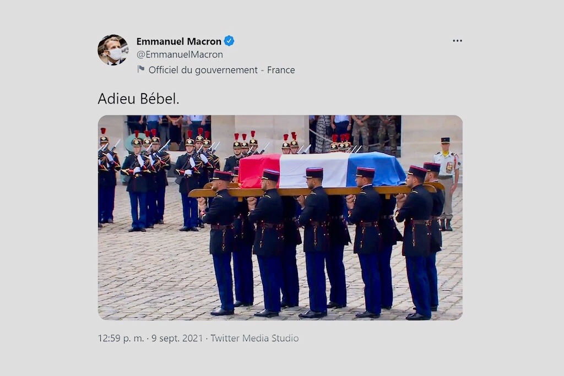Click the 12:59 p. m. timestamp
Screen dimensions: 564x376
click(121, 338)
